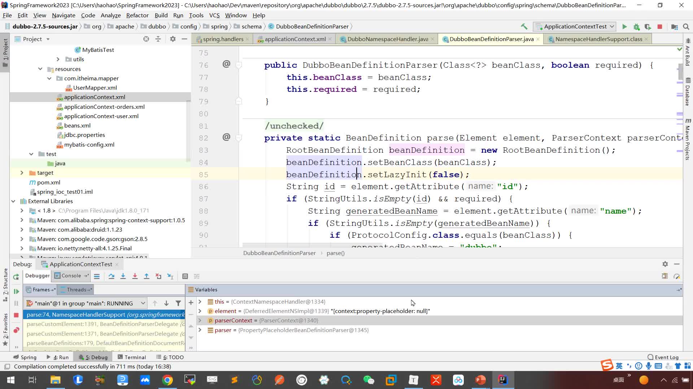Click the Windows Start button

pos(10,380)
